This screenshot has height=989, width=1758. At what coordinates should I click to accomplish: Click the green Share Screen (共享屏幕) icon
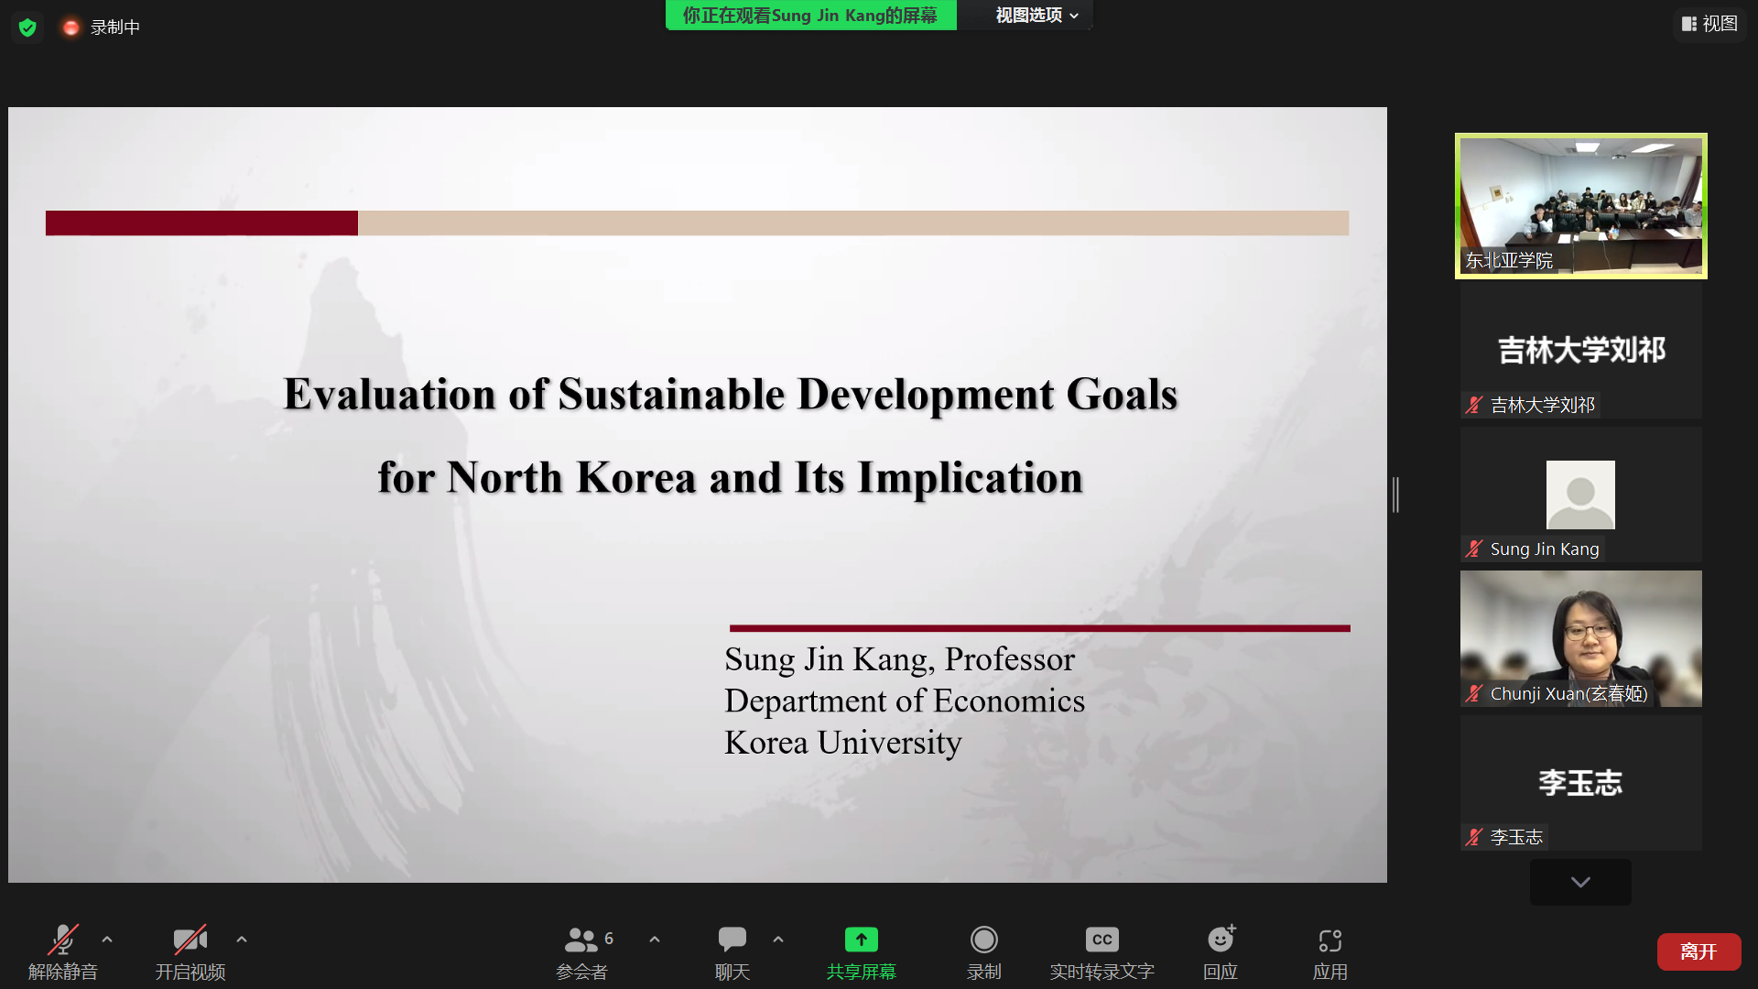point(861,940)
